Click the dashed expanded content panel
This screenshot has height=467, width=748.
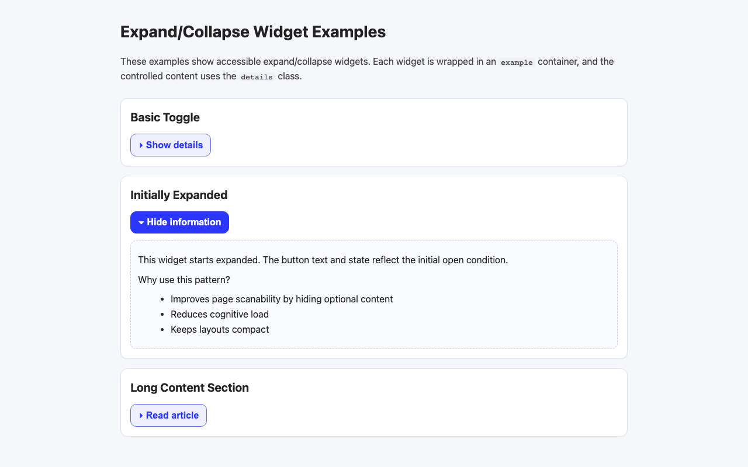(x=373, y=294)
